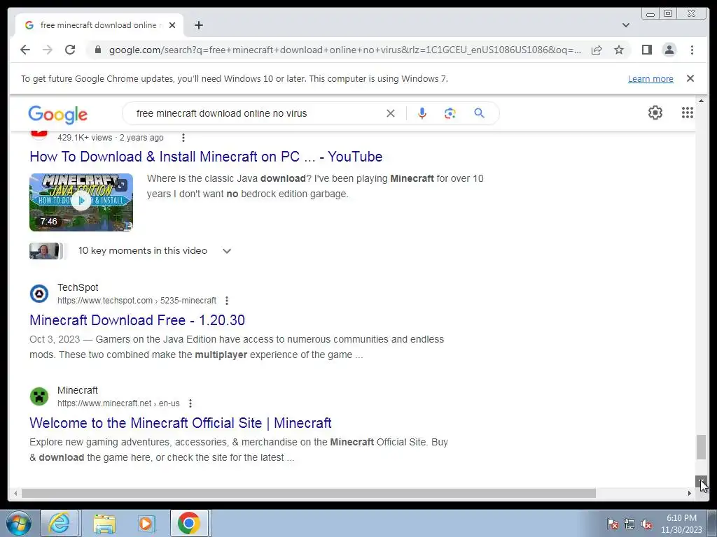Clear the search box text
This screenshot has height=537, width=717.
click(x=390, y=113)
